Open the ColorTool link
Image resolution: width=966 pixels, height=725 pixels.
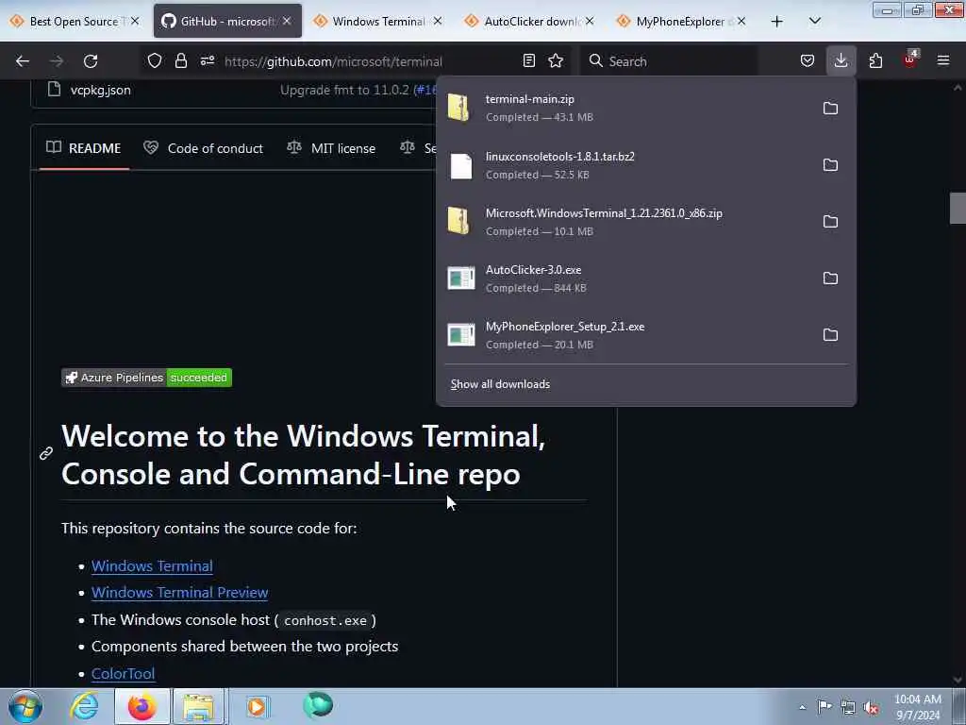pyautogui.click(x=124, y=674)
